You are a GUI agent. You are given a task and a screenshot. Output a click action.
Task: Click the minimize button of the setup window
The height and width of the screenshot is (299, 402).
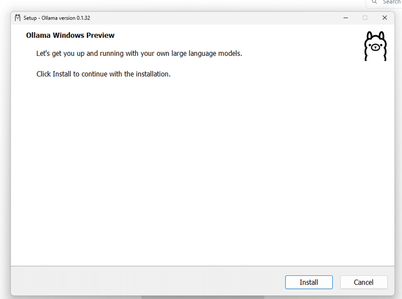pyautogui.click(x=345, y=18)
